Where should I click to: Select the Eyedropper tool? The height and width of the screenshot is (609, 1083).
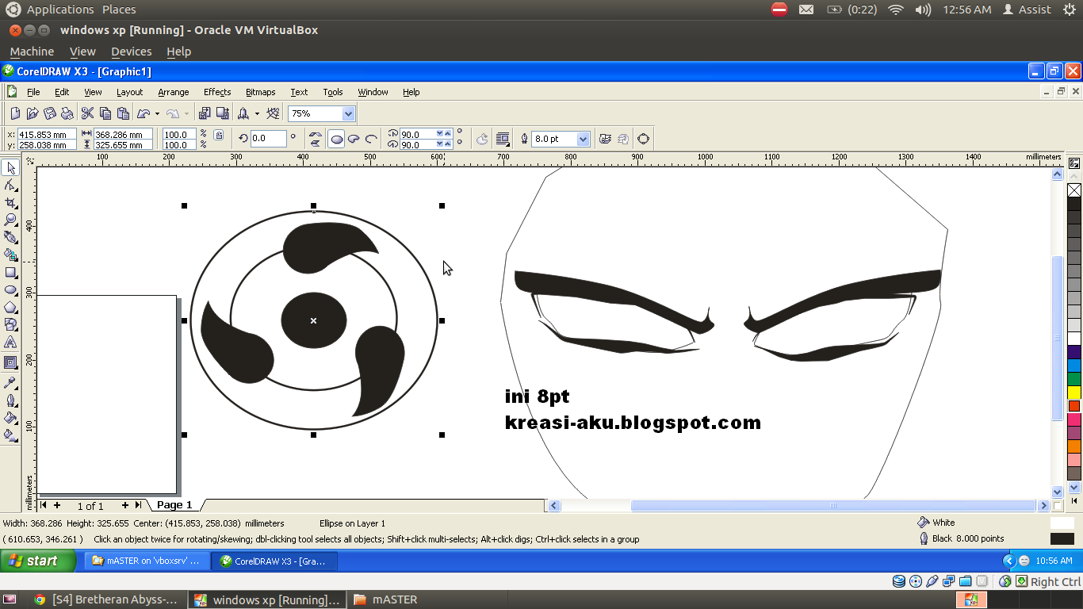[x=10, y=382]
